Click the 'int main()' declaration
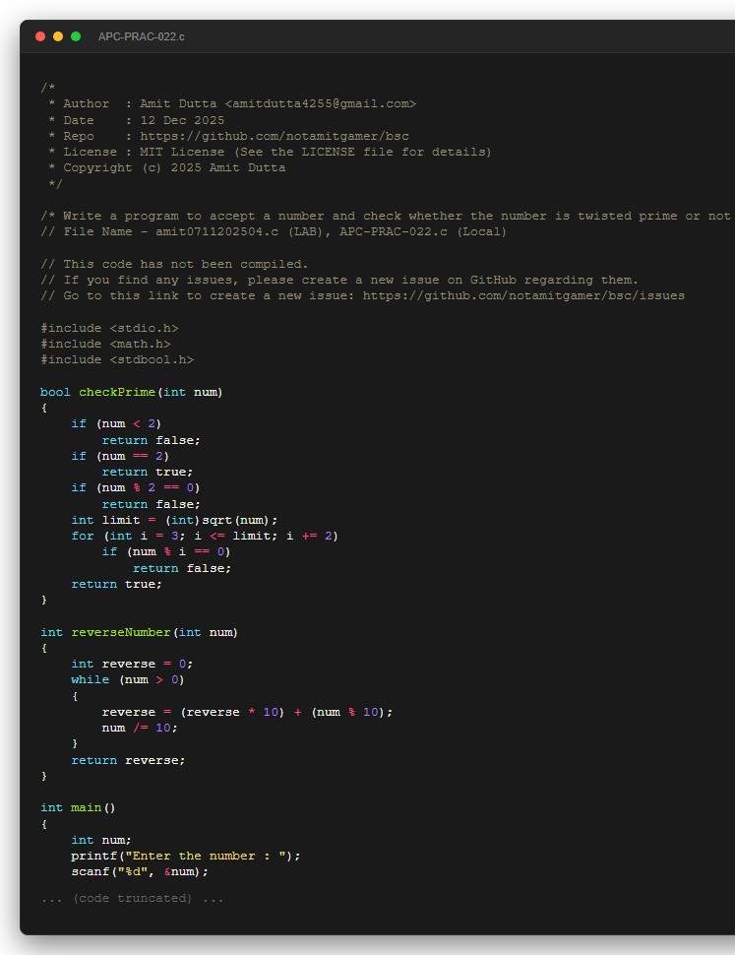Image resolution: width=735 pixels, height=955 pixels. [x=78, y=807]
